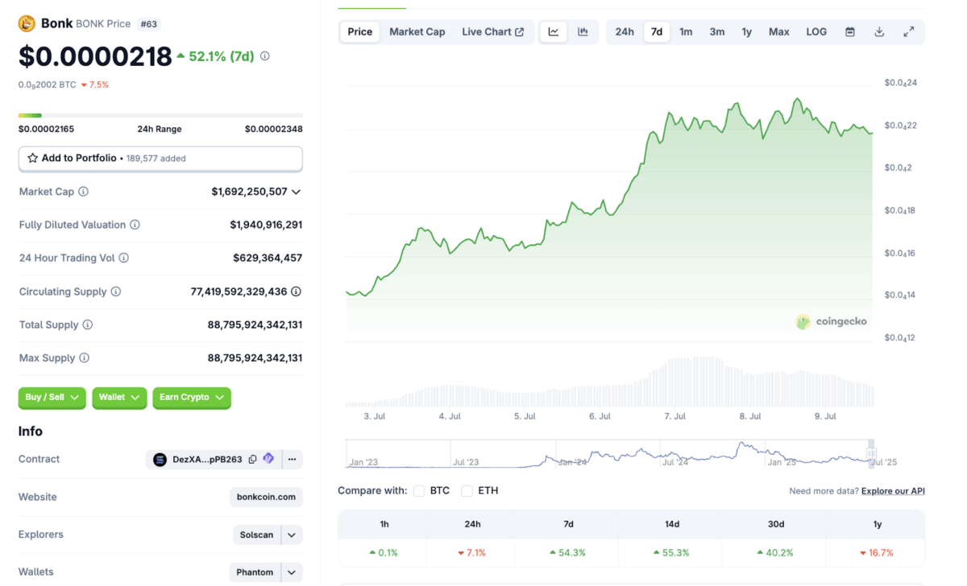Screen dimensions: 967x586
Task: Expand chart to fullscreen icon
Action: (908, 32)
